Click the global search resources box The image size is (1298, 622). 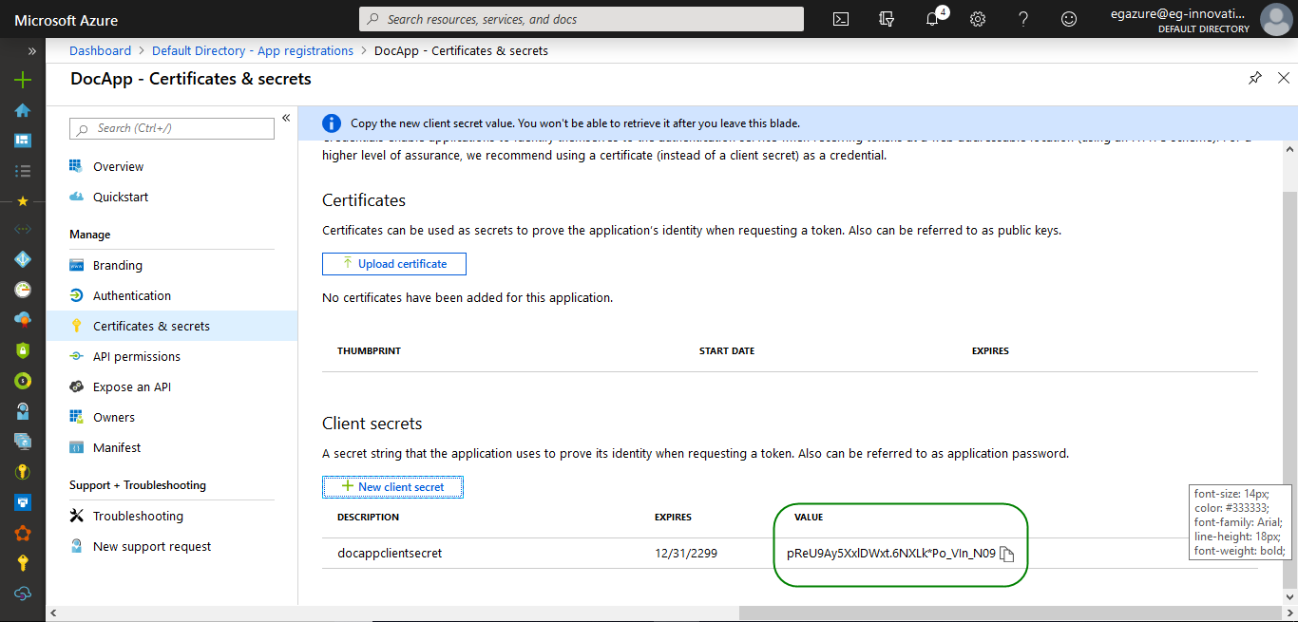point(582,19)
